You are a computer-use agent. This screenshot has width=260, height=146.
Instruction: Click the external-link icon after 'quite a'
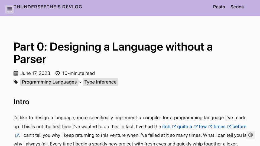[196, 127]
